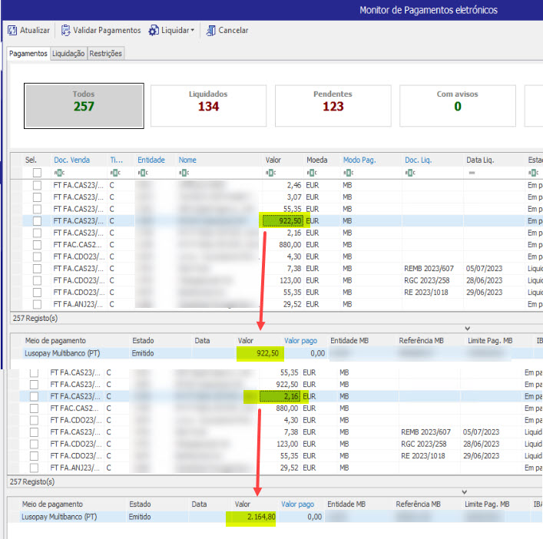The width and height of the screenshot is (543, 539).
Task: Select the Com avisos tile
Action: point(457,104)
